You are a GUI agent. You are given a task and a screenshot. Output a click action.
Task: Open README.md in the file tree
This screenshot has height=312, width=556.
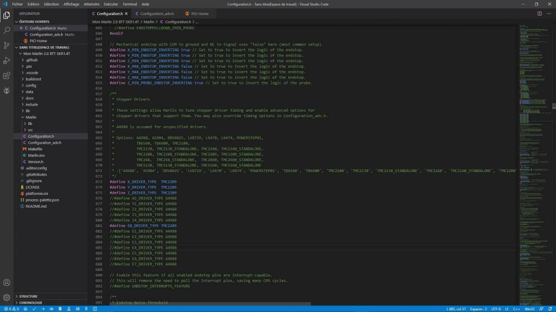tap(36, 207)
